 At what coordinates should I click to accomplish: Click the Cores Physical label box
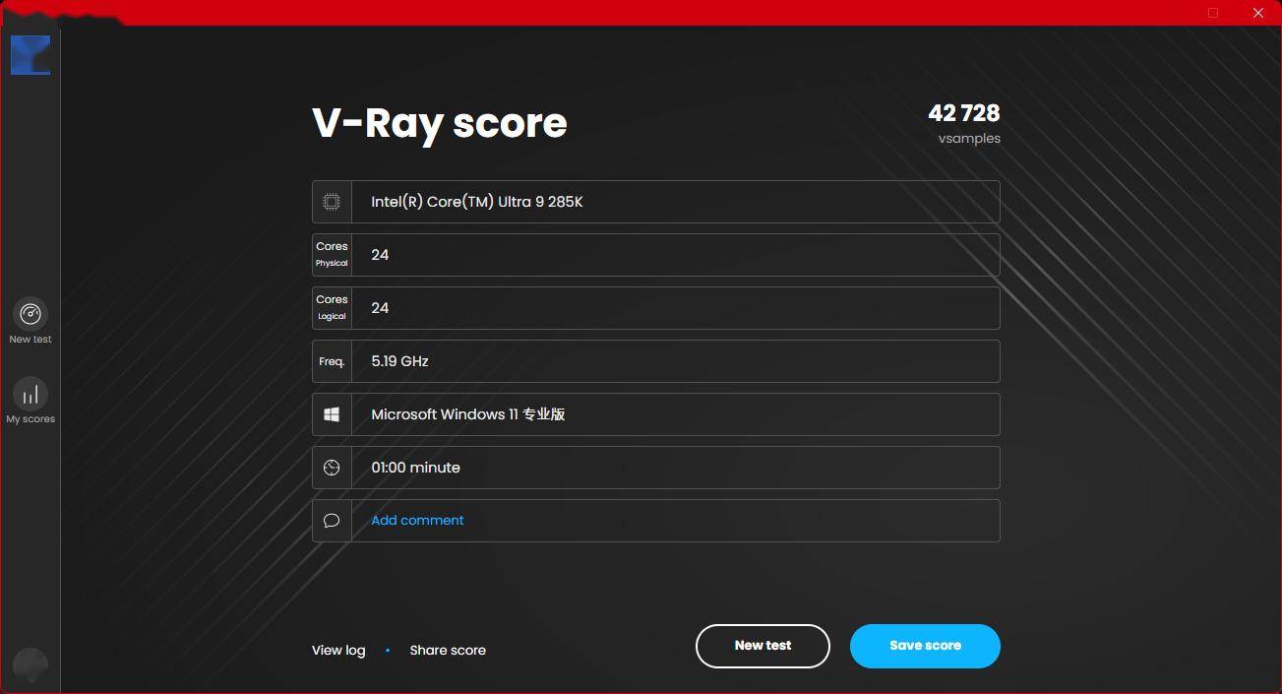[x=332, y=255]
